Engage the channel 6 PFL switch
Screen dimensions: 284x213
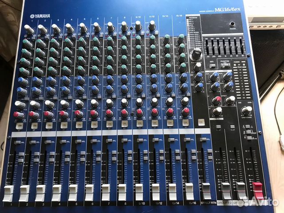click(94, 141)
